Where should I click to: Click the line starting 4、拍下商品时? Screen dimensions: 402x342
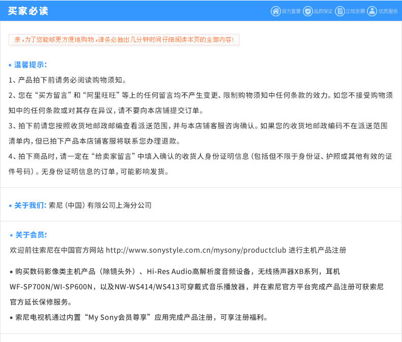pyautogui.click(x=200, y=156)
